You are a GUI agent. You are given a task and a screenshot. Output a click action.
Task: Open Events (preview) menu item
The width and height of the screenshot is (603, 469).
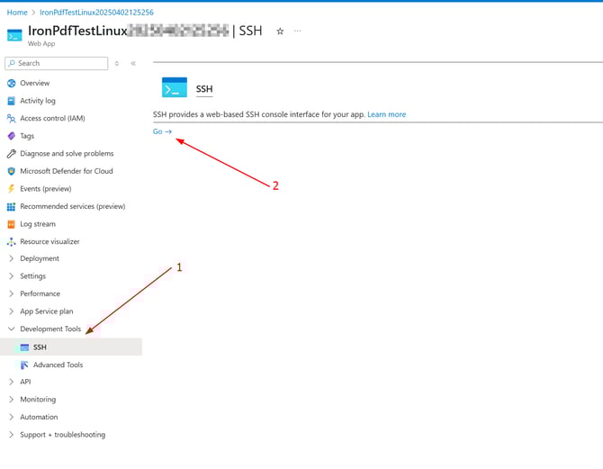pos(45,189)
